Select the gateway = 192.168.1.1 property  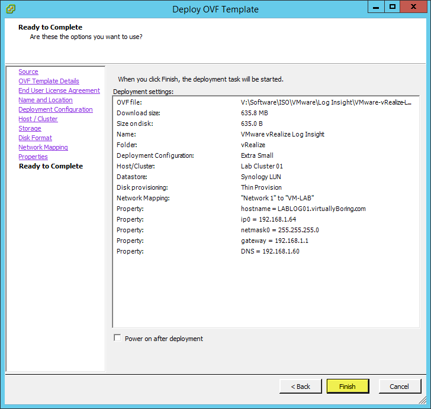(275, 241)
